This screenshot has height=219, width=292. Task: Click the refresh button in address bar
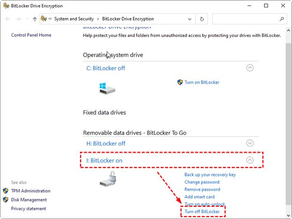(202, 19)
